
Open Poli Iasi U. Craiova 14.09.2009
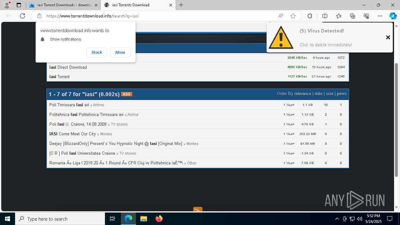coord(78,124)
